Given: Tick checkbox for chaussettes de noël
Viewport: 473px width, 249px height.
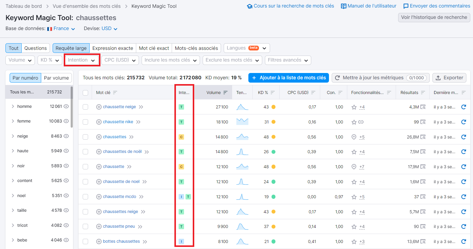Looking at the screenshot, I should click(x=85, y=152).
